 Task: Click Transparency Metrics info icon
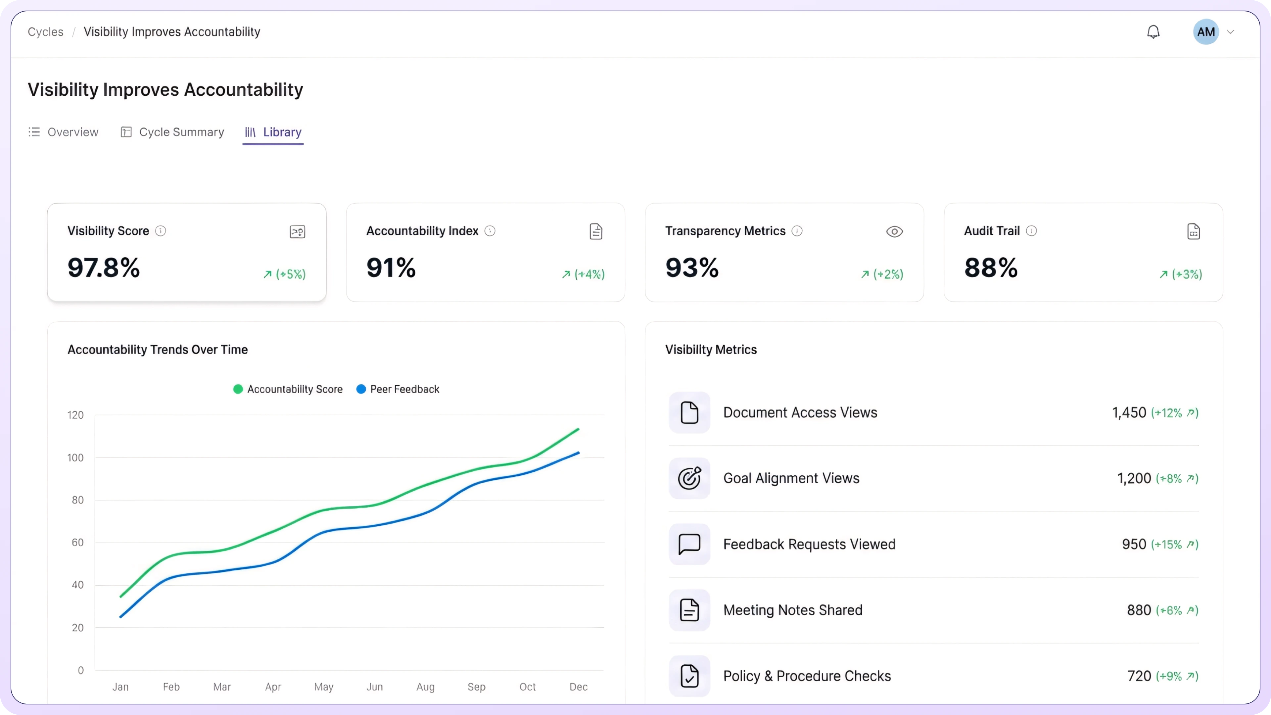pyautogui.click(x=797, y=231)
